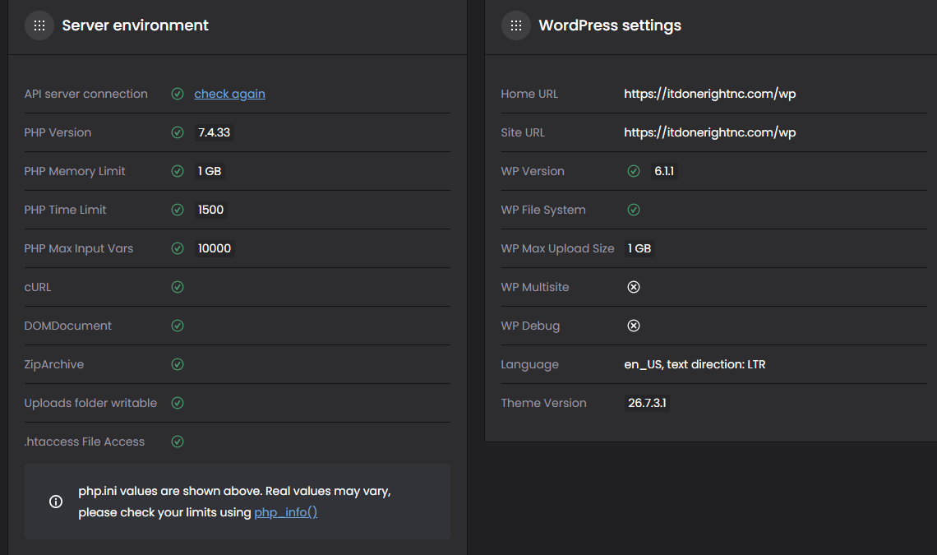
Task: Click the Home URL label
Action: (529, 94)
